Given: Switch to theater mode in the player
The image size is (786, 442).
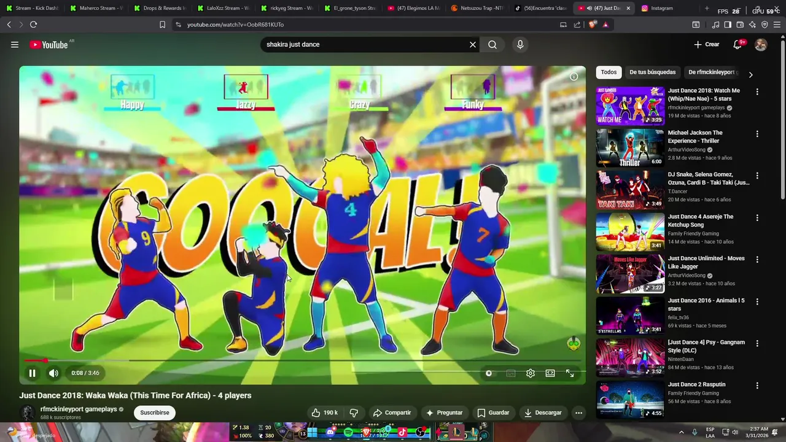Looking at the screenshot, I should (x=550, y=373).
